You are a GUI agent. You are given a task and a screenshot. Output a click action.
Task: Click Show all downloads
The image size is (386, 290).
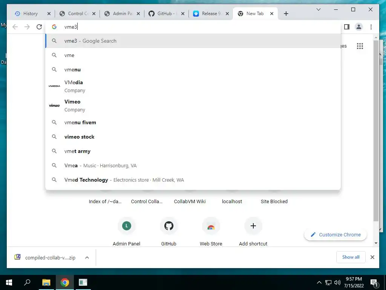coord(351,257)
